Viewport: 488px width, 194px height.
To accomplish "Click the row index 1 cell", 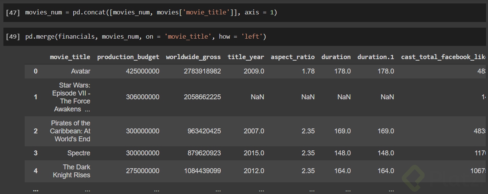I will tap(36, 97).
